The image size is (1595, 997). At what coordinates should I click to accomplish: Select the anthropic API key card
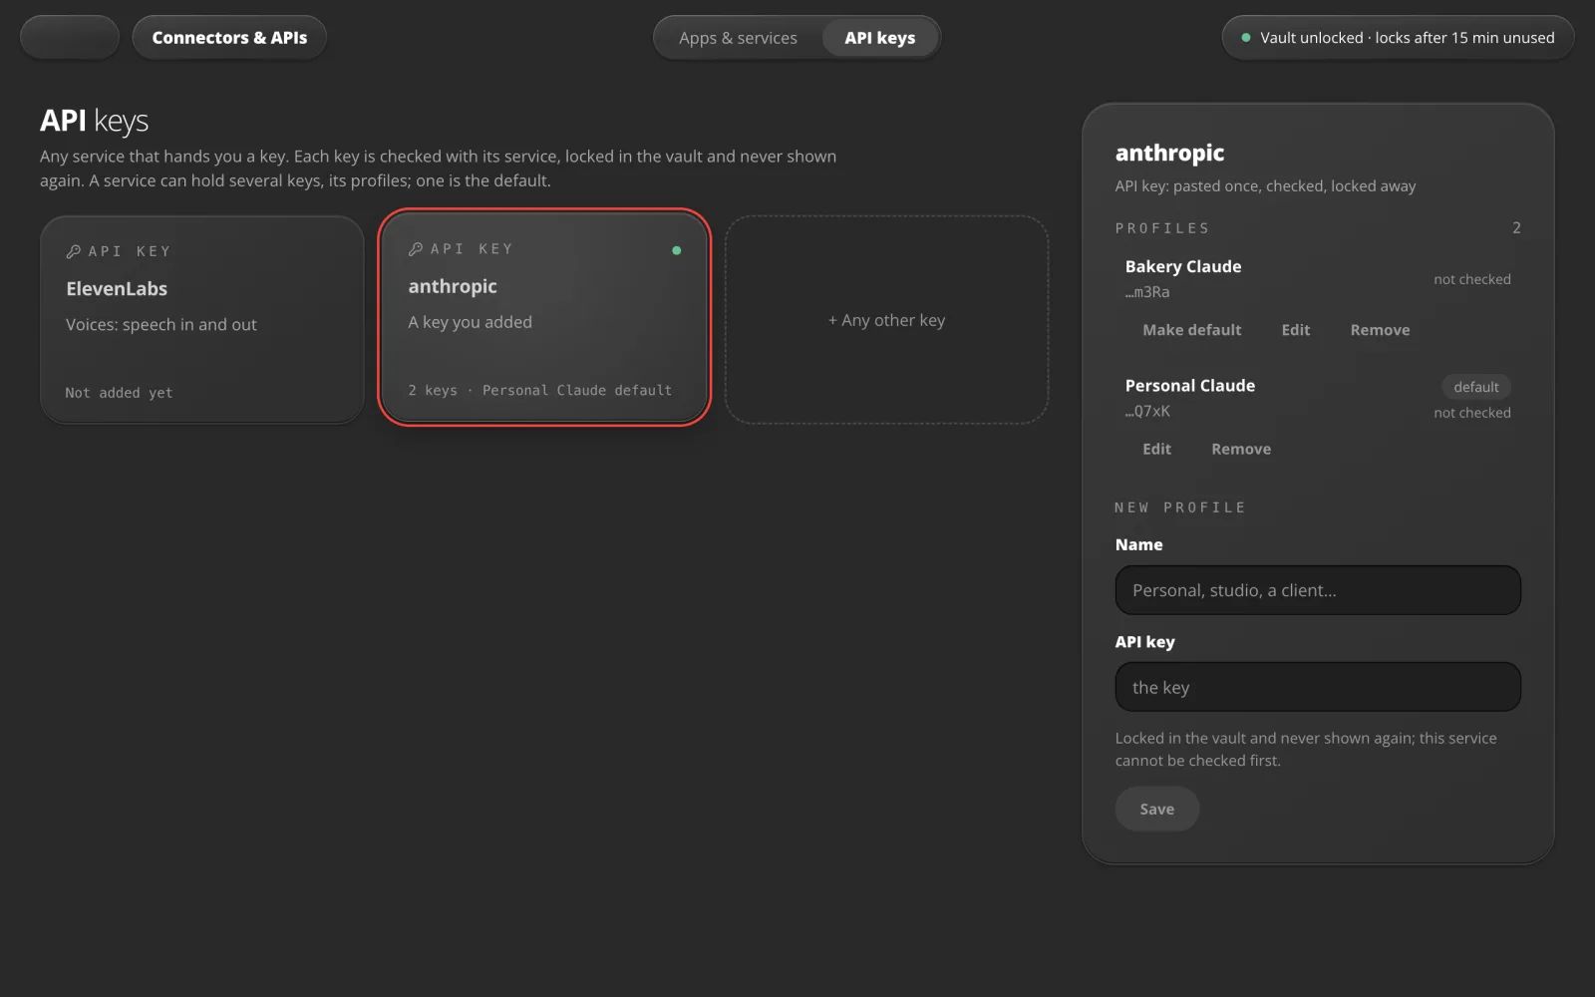click(x=544, y=318)
